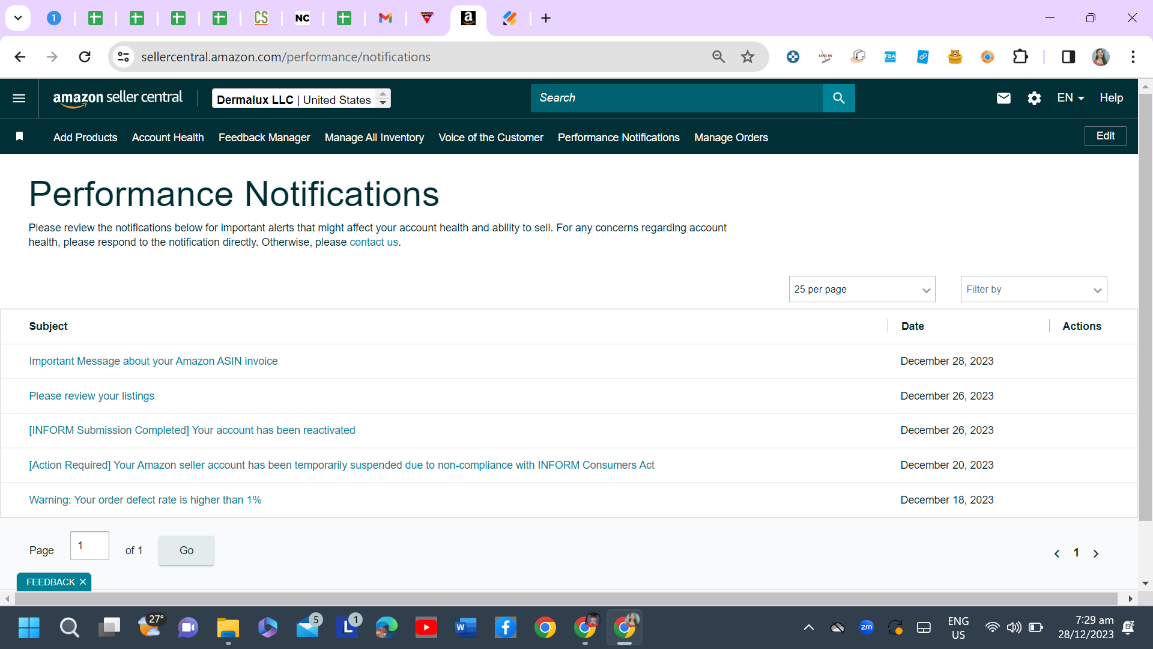The width and height of the screenshot is (1153, 649).
Task: Go back with the browser back arrow
Action: (x=20, y=56)
